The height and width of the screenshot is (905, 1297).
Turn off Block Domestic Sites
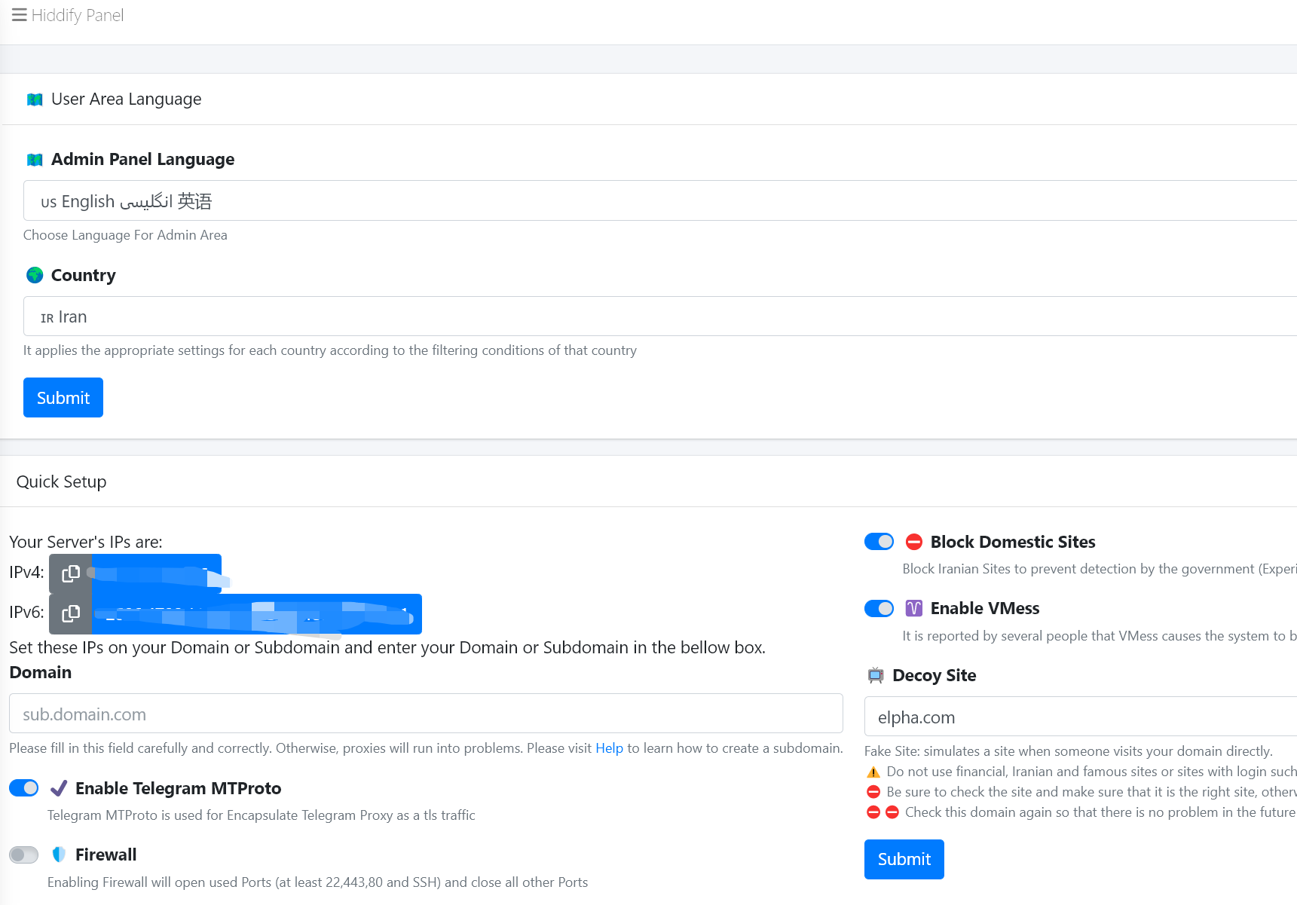pos(879,542)
